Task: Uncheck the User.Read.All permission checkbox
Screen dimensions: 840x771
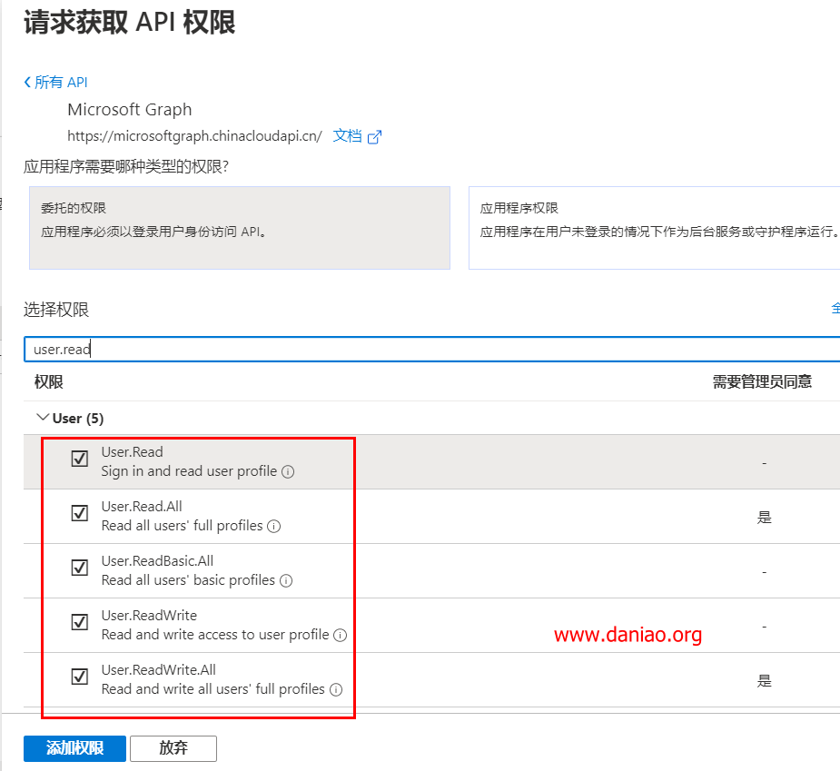Action: (80, 513)
